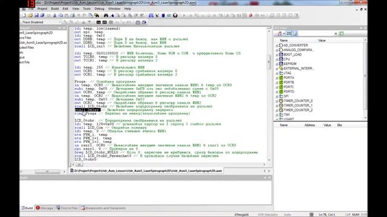
Task: Select TIMER_COUNTER_1 in I/O View
Action: point(298,105)
